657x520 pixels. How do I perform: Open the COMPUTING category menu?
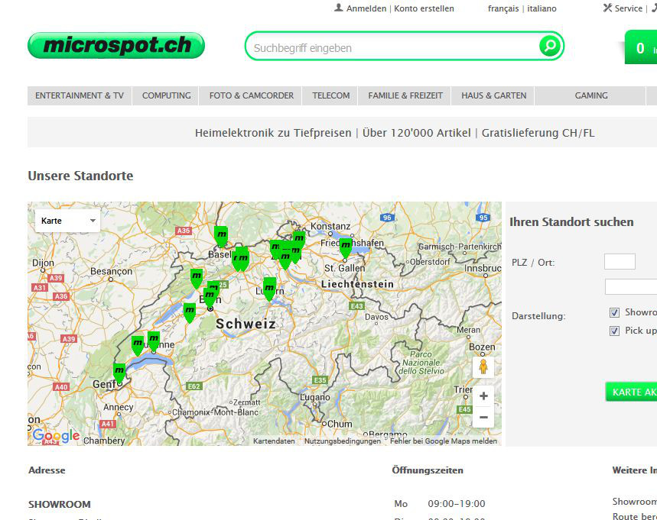click(166, 95)
